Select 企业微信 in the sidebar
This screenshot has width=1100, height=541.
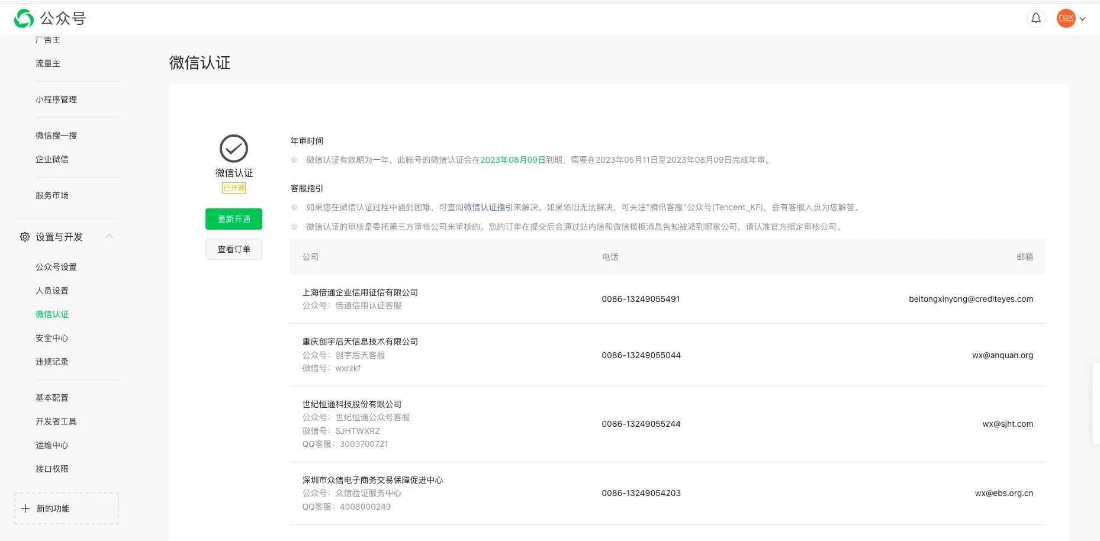pos(52,159)
